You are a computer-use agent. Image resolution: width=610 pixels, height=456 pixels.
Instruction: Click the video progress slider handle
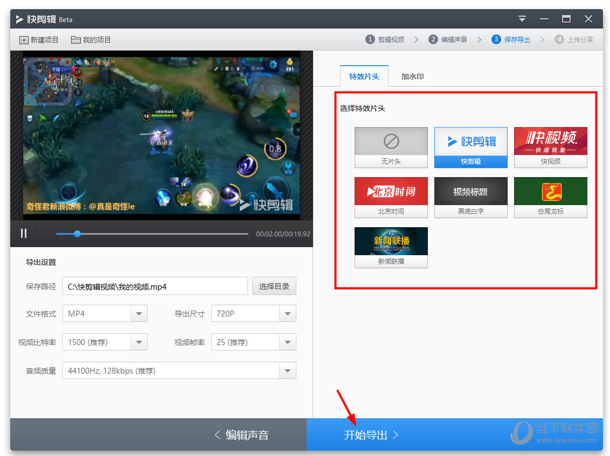(77, 234)
